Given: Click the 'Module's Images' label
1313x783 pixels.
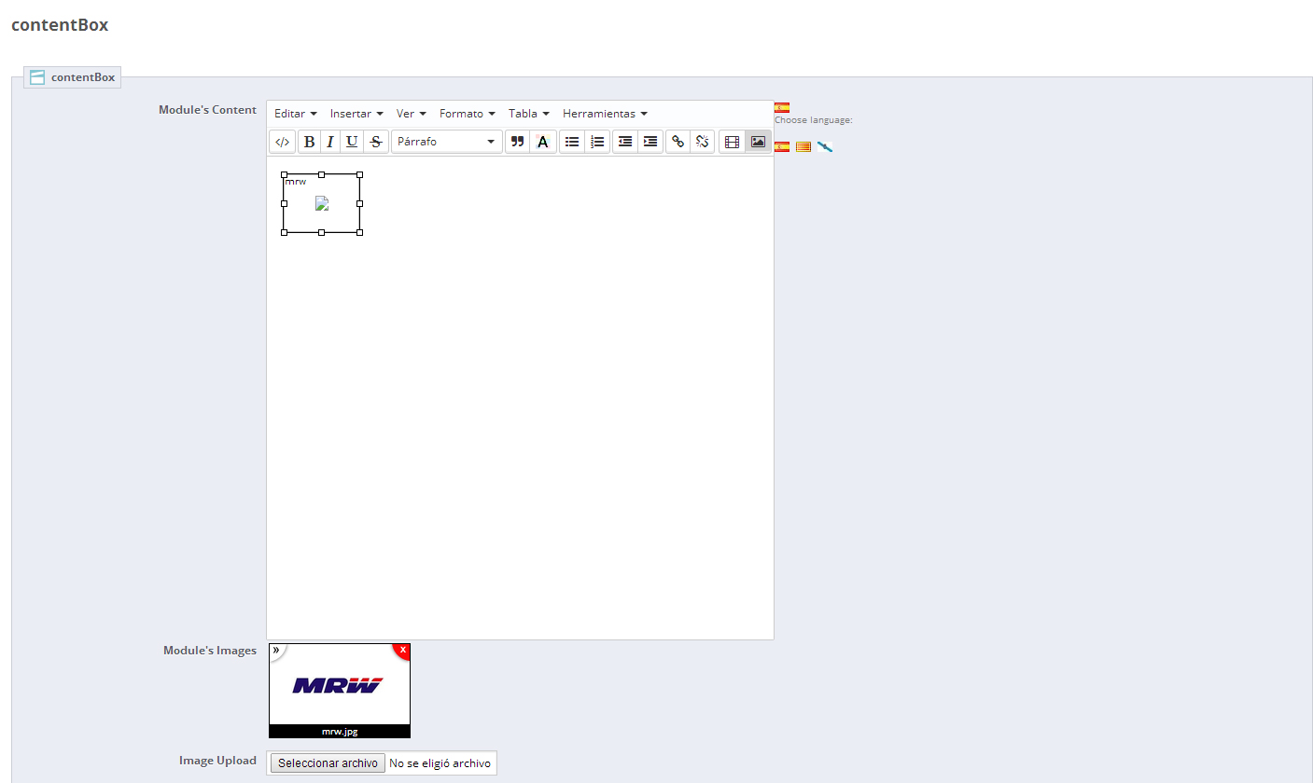Looking at the screenshot, I should (210, 651).
